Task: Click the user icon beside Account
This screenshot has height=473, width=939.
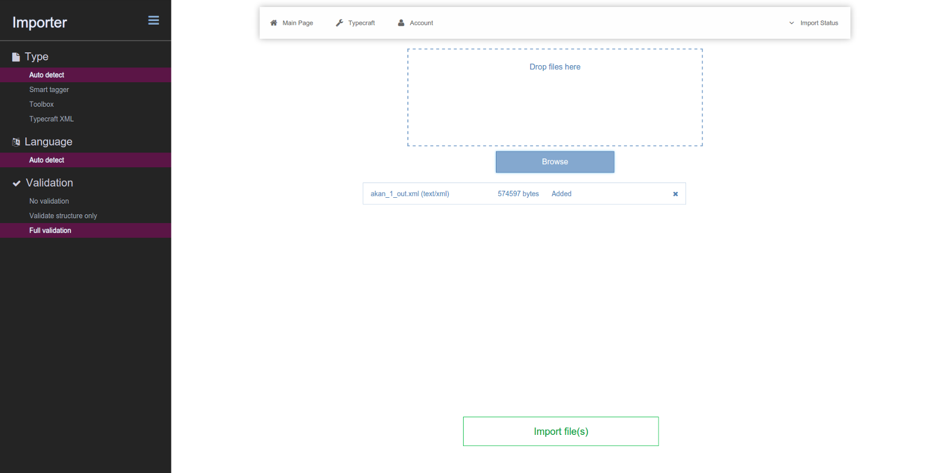Action: [401, 23]
